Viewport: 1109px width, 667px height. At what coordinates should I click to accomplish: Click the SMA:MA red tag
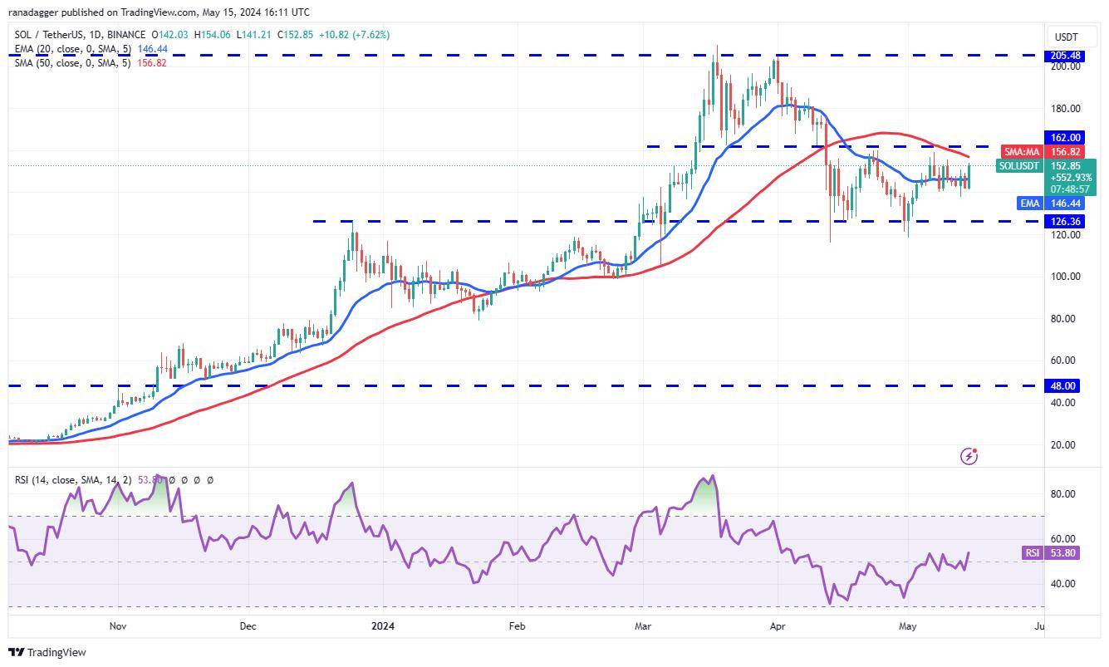pos(1022,152)
